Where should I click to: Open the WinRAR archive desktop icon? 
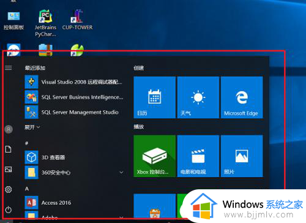coord(45,50)
